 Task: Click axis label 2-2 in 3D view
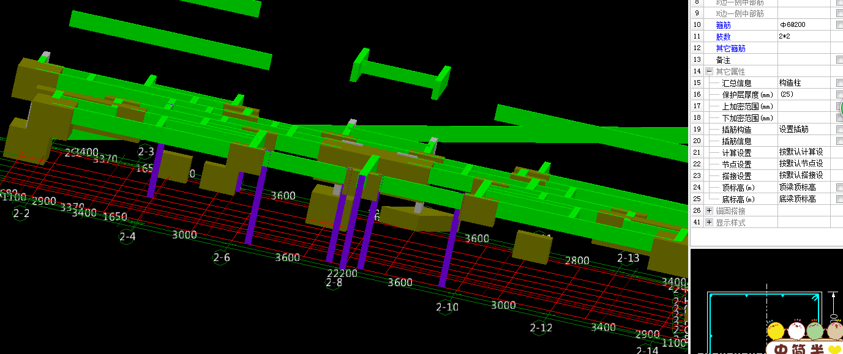pyautogui.click(x=21, y=213)
